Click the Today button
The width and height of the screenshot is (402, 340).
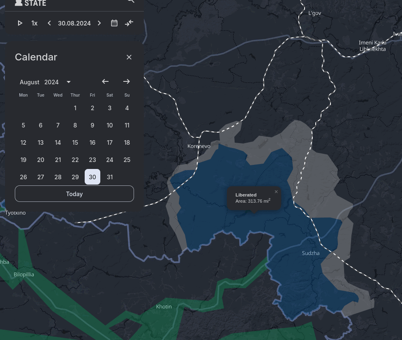pos(74,194)
